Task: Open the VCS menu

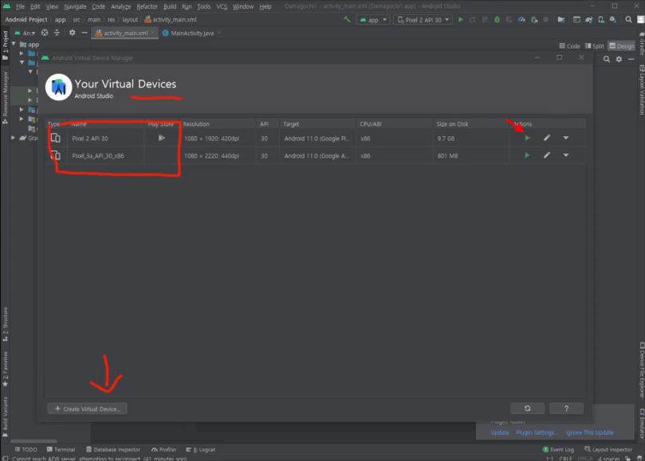Action: click(x=222, y=6)
